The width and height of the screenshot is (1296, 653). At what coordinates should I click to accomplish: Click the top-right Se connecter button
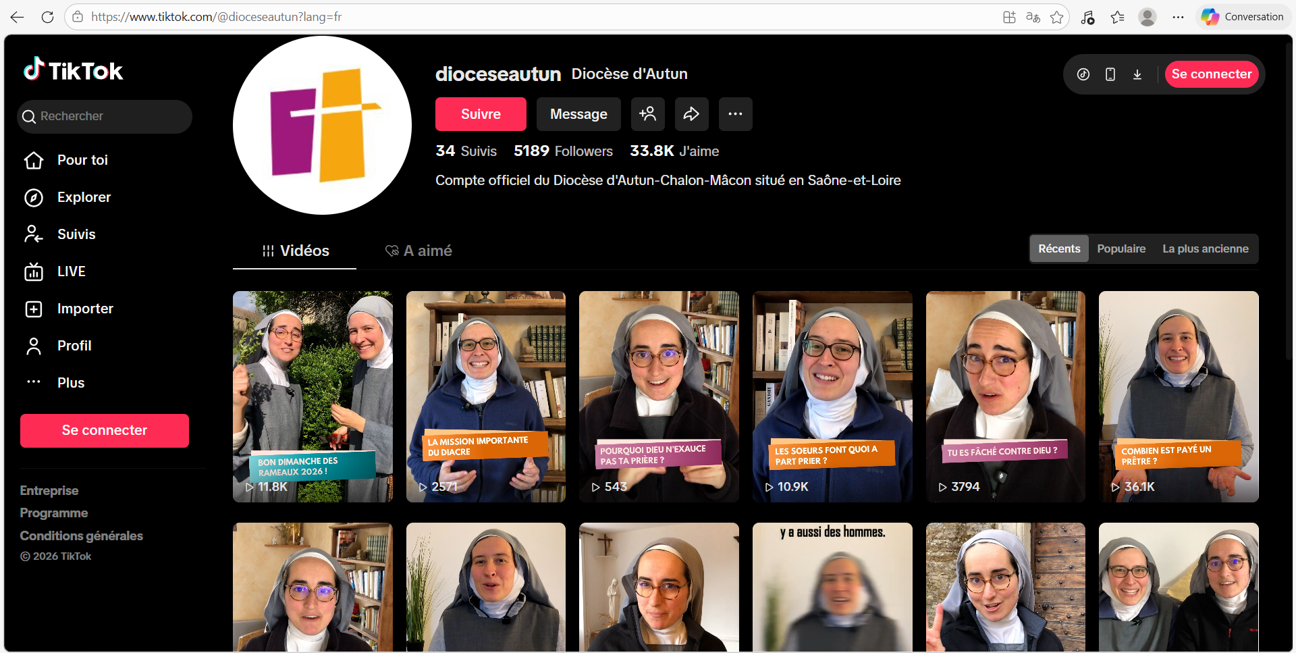coord(1212,74)
